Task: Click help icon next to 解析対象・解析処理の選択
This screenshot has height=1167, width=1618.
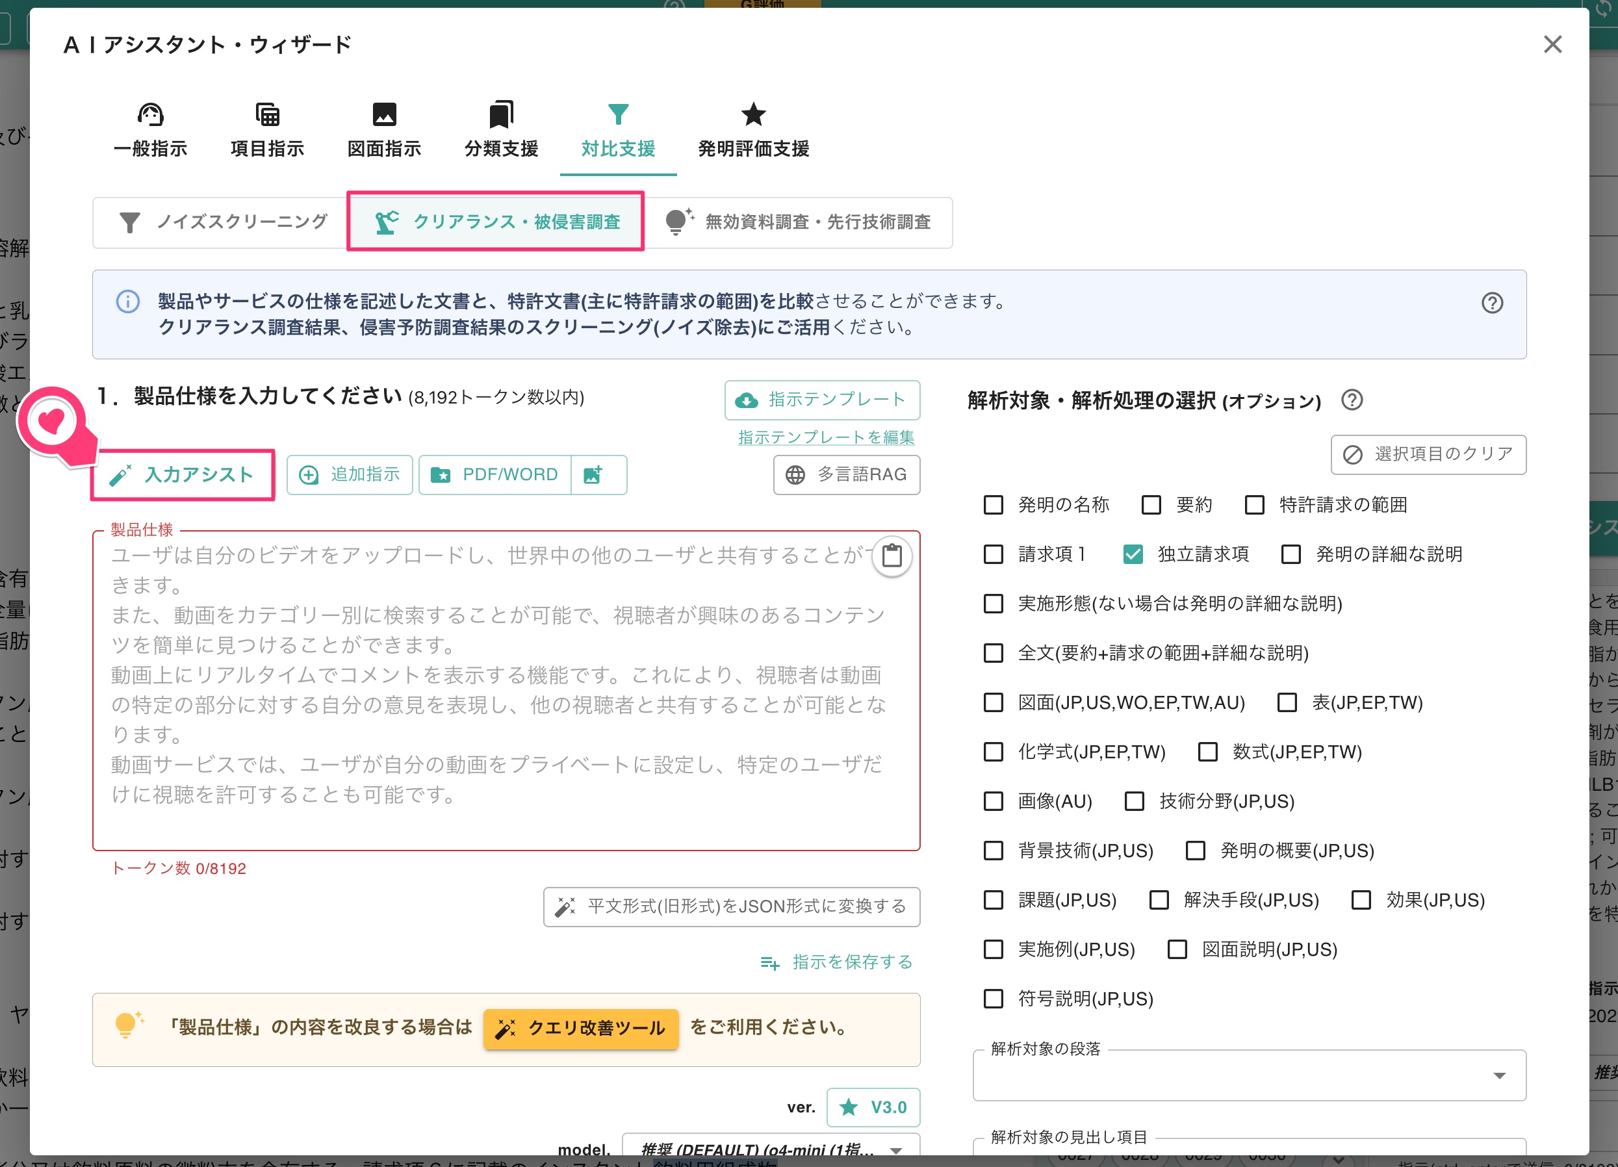Action: [x=1351, y=400]
